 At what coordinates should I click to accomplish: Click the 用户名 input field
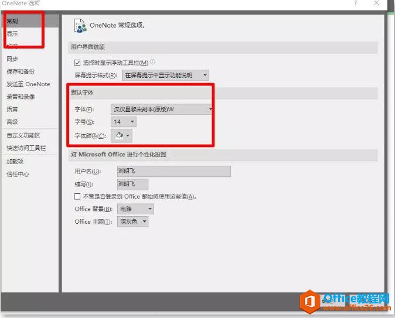pos(174,171)
